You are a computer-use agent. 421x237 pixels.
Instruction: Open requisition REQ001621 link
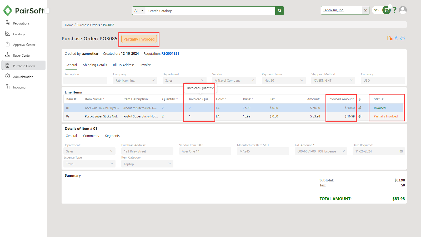170,54
